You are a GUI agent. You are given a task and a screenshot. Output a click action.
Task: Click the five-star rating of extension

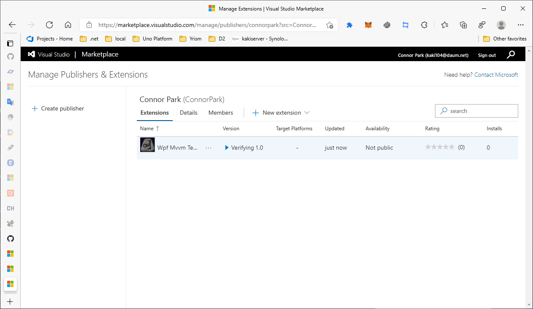pos(440,147)
